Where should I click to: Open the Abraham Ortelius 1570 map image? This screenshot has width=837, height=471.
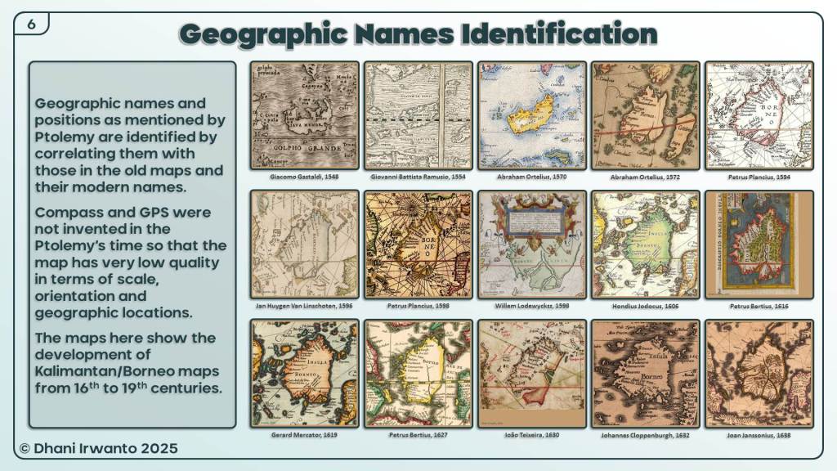coord(531,115)
